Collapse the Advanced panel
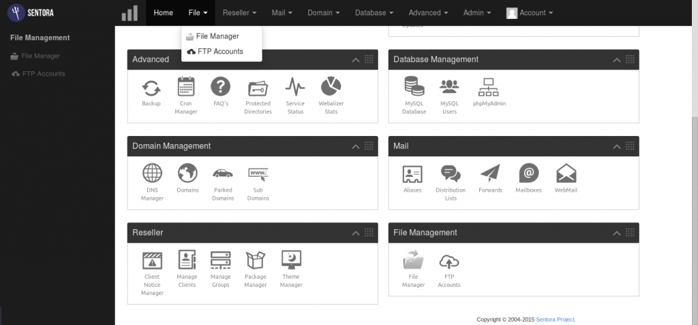The width and height of the screenshot is (698, 325). pos(355,59)
